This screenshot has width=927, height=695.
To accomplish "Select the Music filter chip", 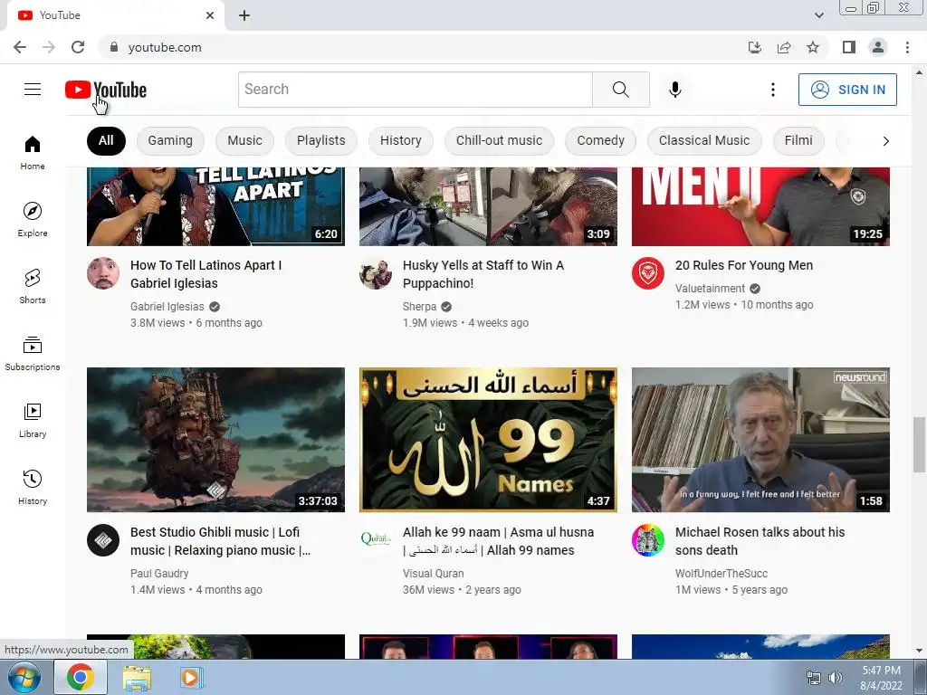I will point(244,140).
